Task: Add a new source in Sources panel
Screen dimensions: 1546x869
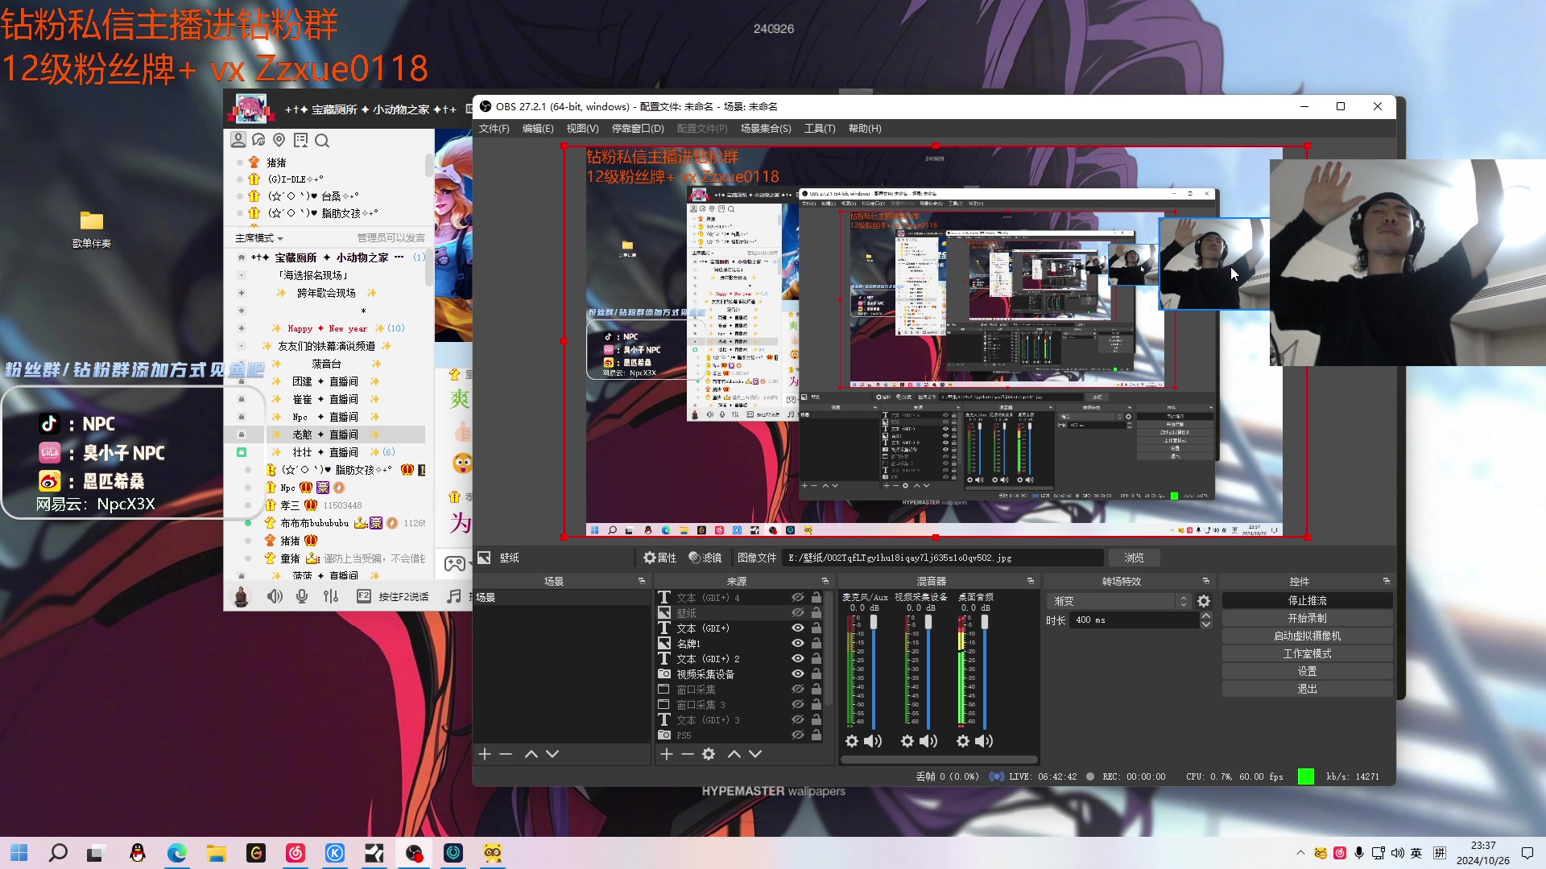Action: click(667, 754)
